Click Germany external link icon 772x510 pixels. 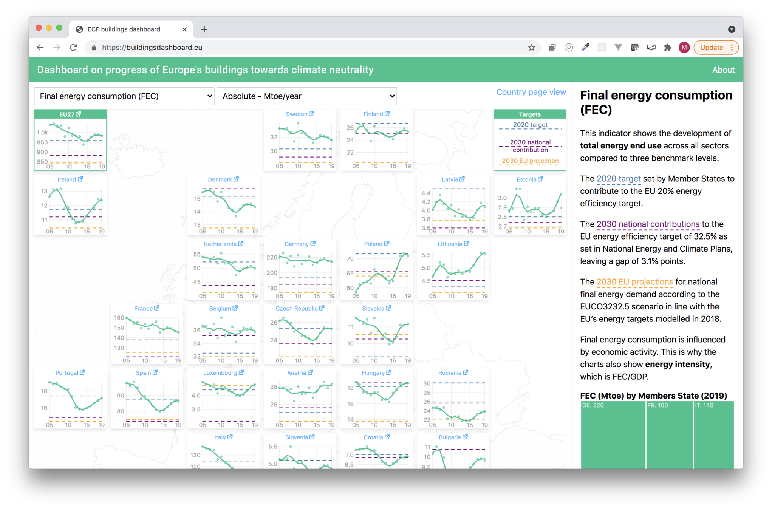point(313,244)
